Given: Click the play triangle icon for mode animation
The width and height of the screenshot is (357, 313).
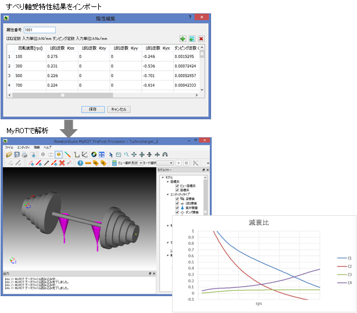Looking at the screenshot, I should (178, 163).
